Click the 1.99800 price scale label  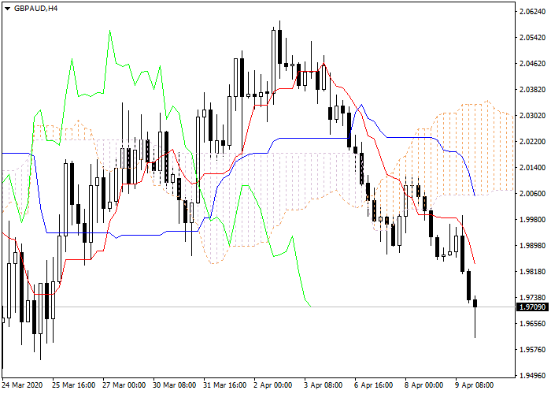(x=533, y=220)
